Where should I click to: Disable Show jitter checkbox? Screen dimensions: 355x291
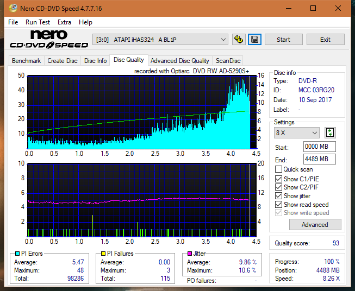tap(278, 196)
